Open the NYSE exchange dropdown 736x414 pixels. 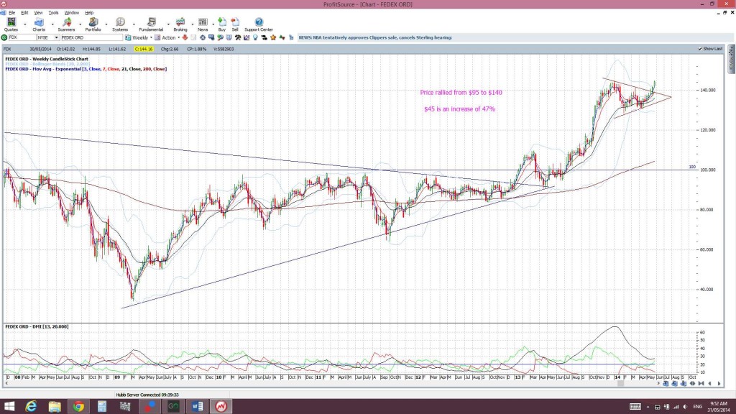coord(56,37)
